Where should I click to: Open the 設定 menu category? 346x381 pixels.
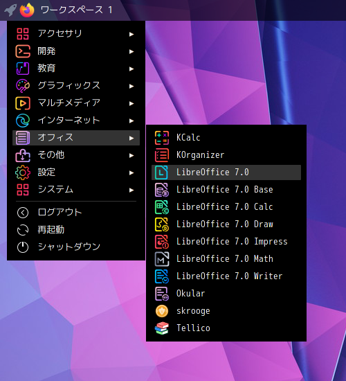[76, 172]
